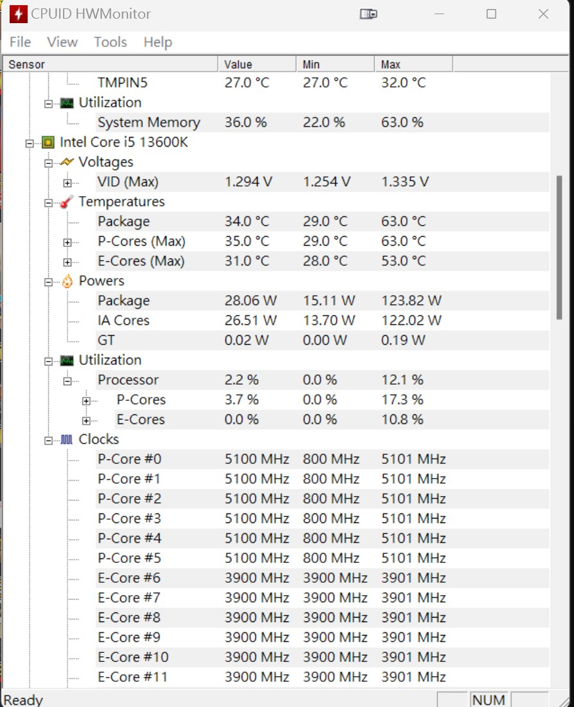Click the Clocks waveform icon
Viewport: 574px width, 707px height.
(67, 439)
